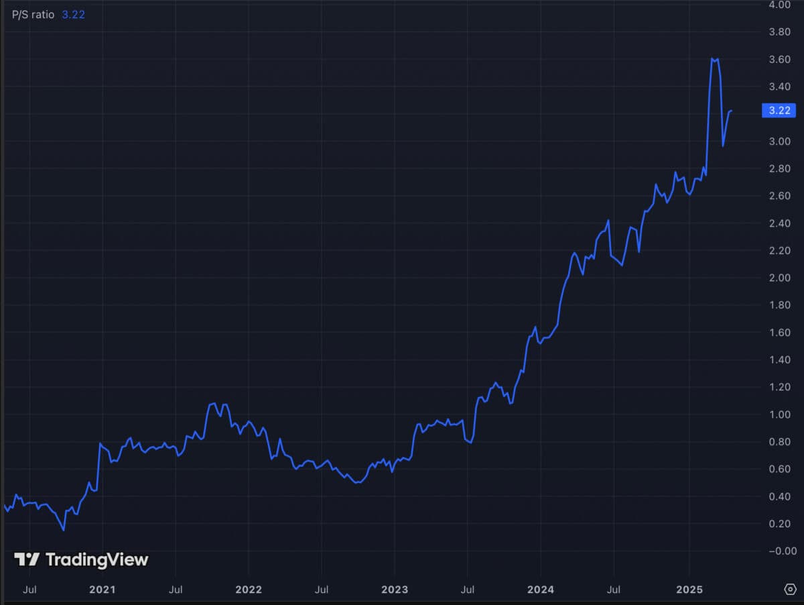Select the P/S ratio legend label
The width and height of the screenshot is (804, 605).
coord(33,14)
